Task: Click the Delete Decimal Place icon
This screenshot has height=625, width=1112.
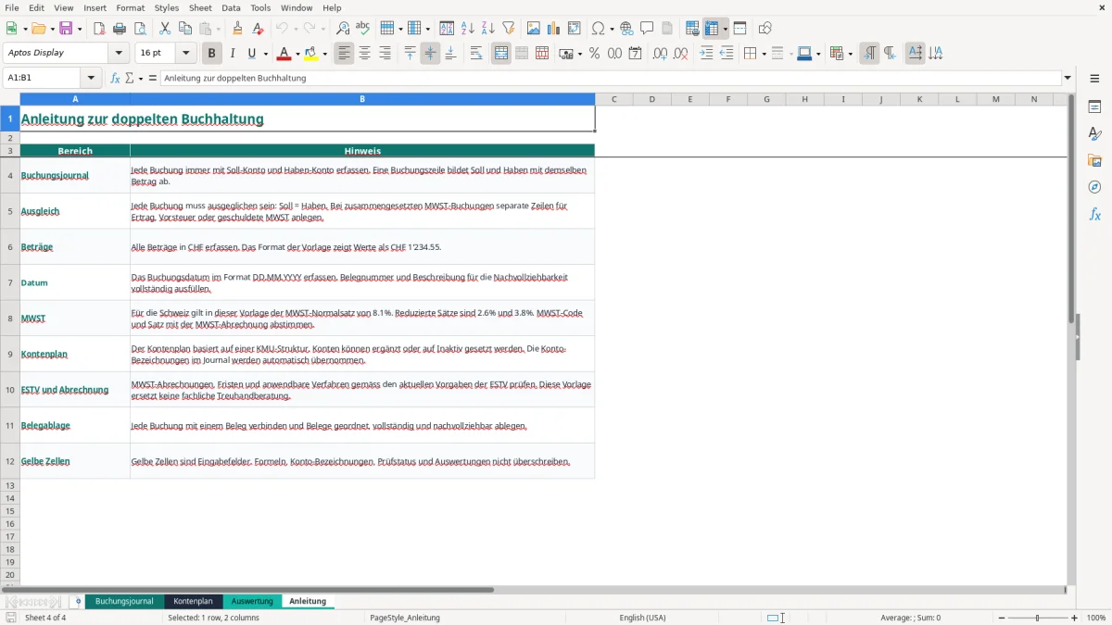Action: 681,54
